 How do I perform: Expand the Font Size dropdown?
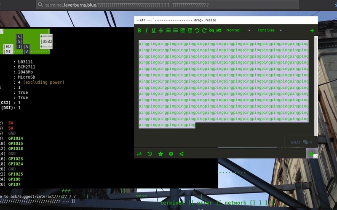(x=270, y=30)
